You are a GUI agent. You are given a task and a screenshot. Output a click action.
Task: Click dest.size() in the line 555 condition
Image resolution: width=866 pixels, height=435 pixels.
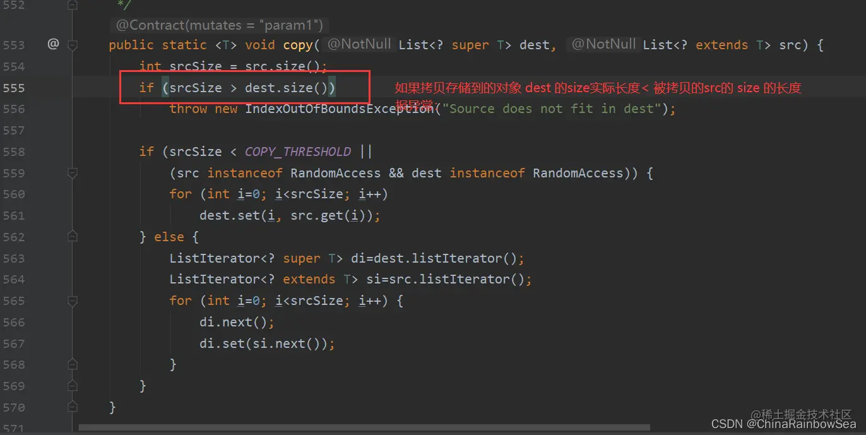287,88
